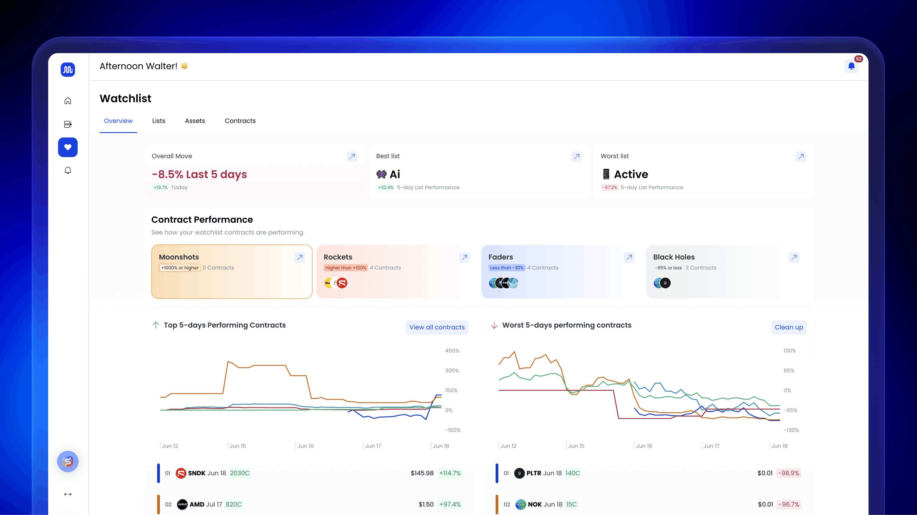Open alerts bell icon in sidebar
The width and height of the screenshot is (917, 515).
[x=68, y=171]
